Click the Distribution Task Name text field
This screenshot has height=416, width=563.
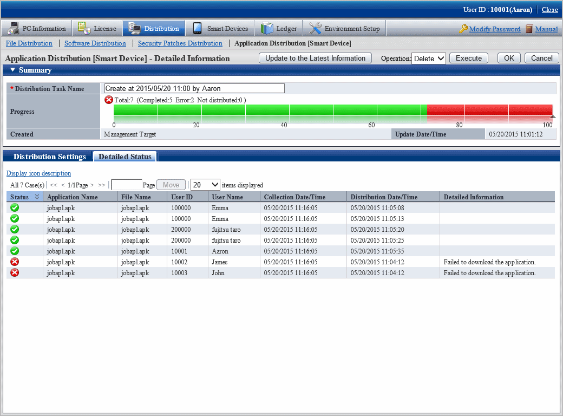[194, 88]
